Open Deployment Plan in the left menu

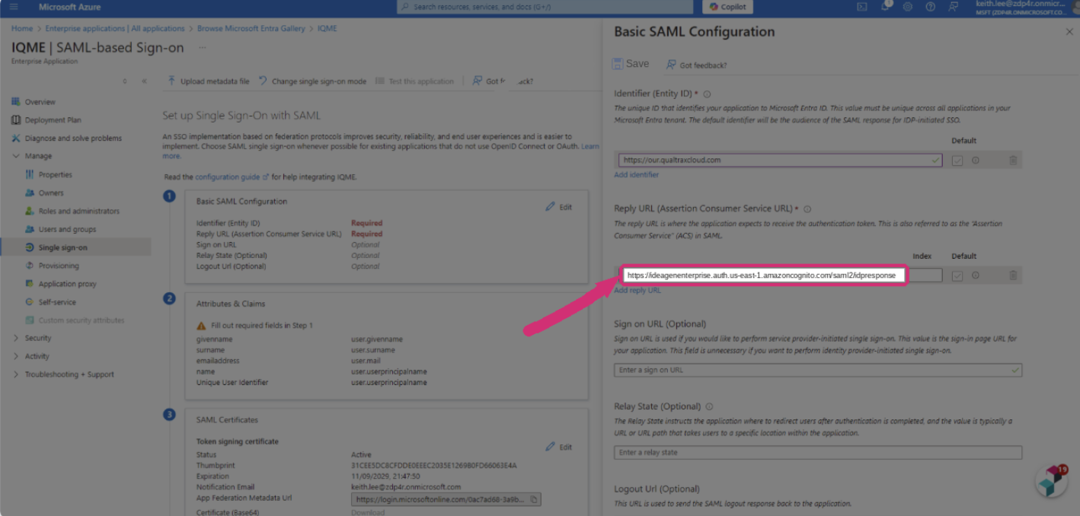(53, 119)
